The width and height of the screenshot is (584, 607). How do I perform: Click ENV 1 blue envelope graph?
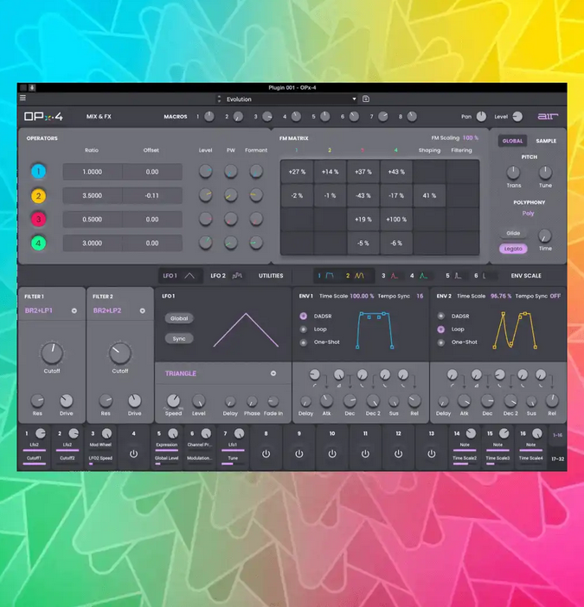pos(375,330)
